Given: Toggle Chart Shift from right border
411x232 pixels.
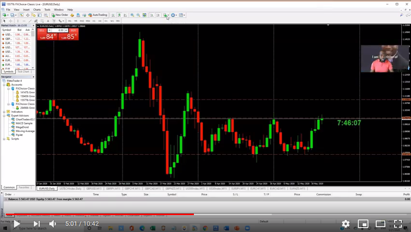Looking at the screenshot, I should [x=158, y=15].
